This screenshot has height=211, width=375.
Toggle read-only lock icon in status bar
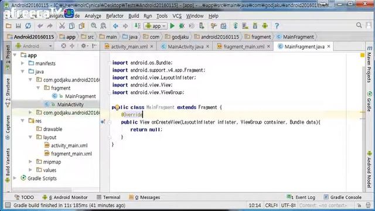[359, 205]
